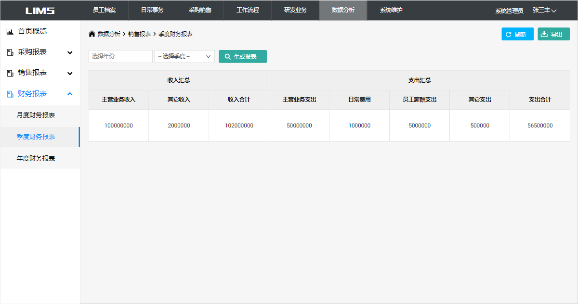Open the 选择季度 dropdown
Viewport: 578px width, 304px height.
point(184,56)
